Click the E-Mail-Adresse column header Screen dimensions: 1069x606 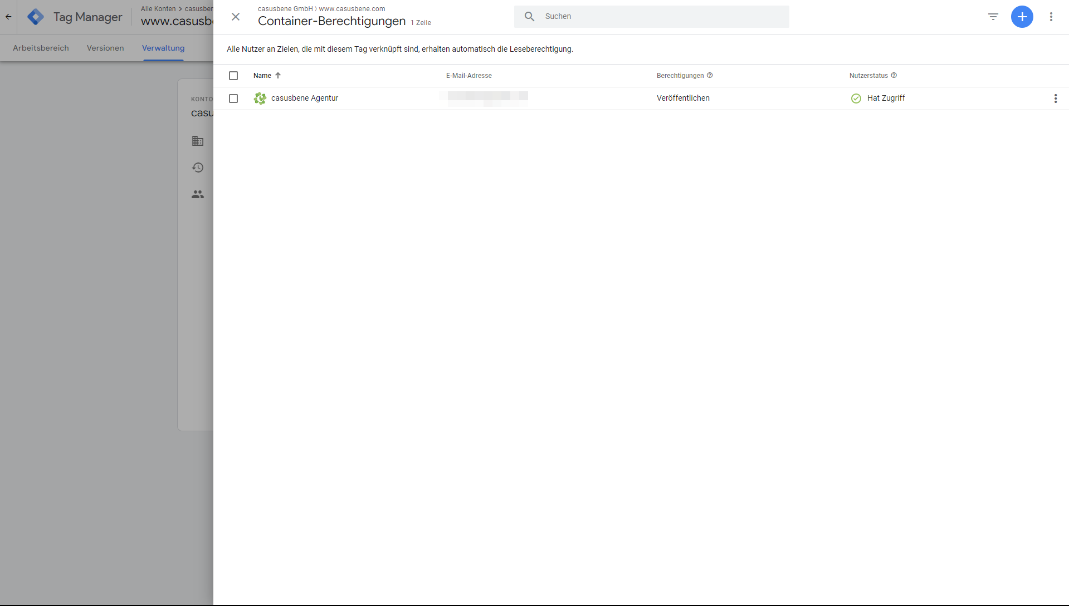pyautogui.click(x=468, y=76)
